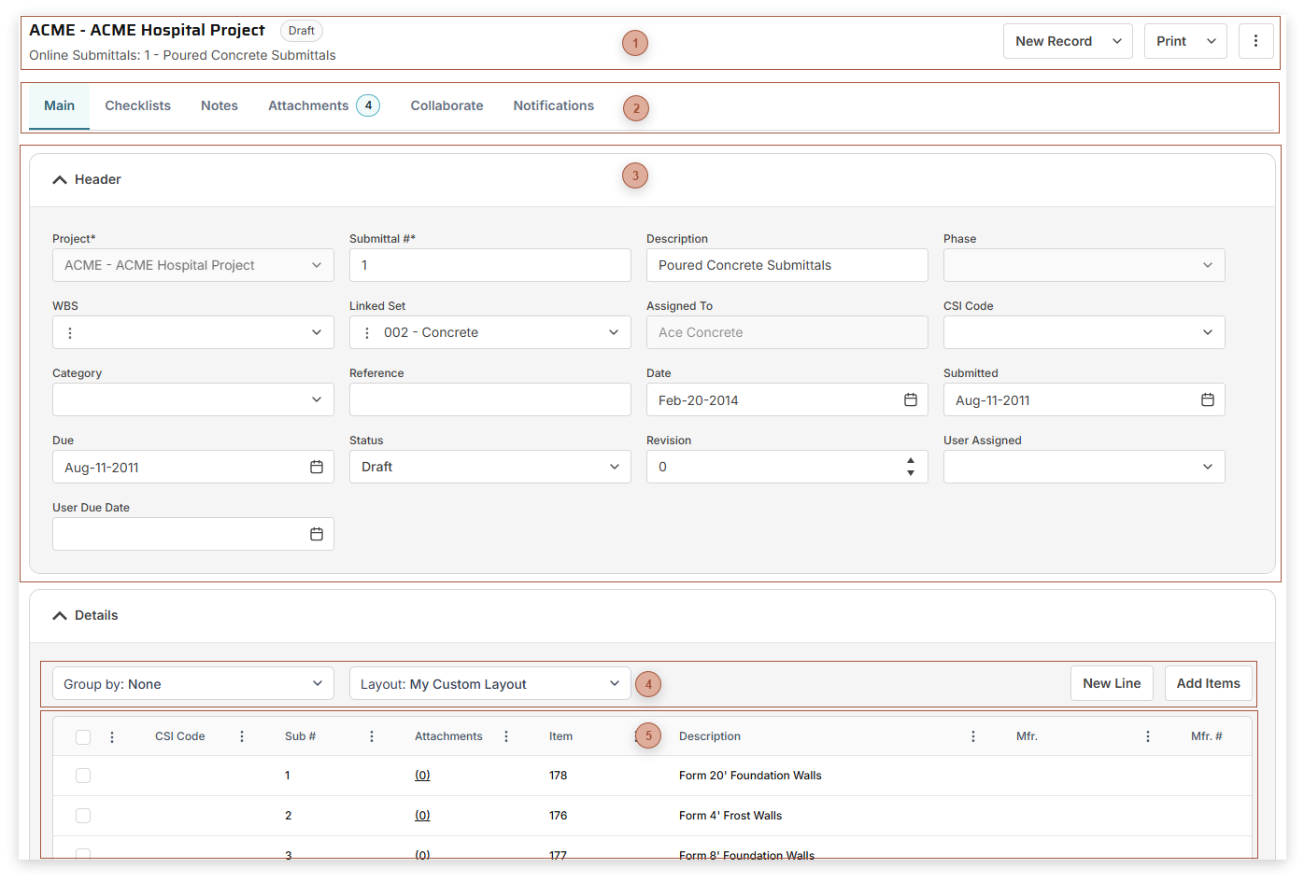Click the vertical dots icon in Linked Set field
Image resolution: width=1304 pixels, height=882 pixels.
click(x=366, y=332)
